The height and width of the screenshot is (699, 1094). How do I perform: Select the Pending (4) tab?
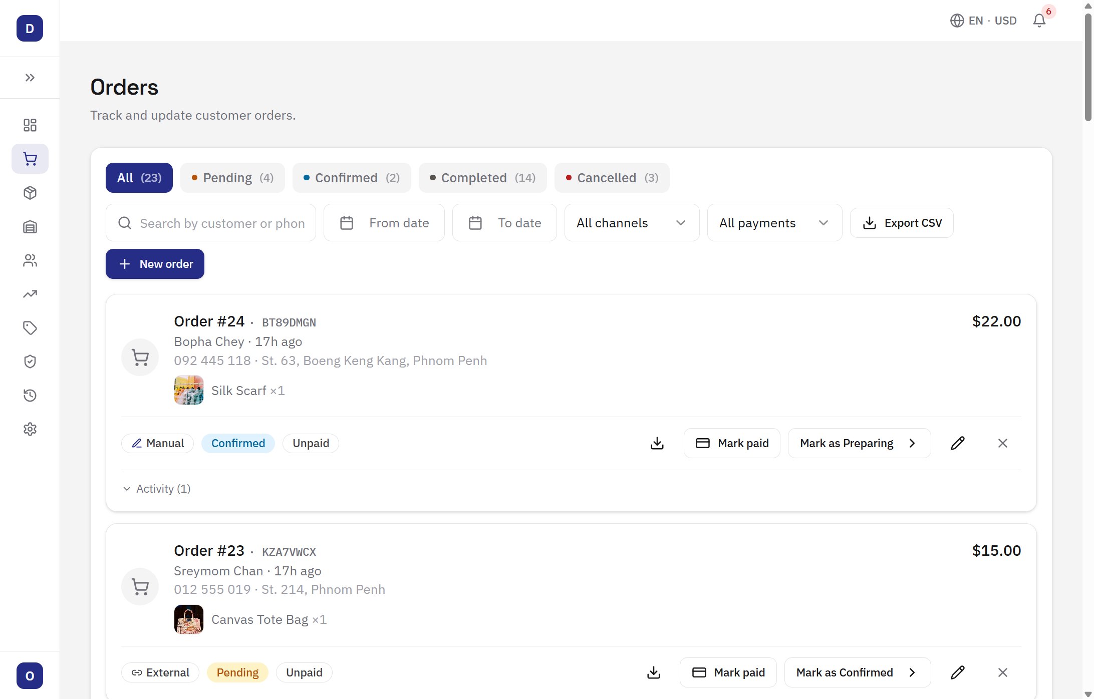point(232,178)
